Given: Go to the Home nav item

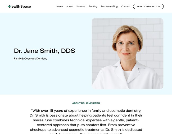Looking at the screenshot, I should click(x=60, y=7).
